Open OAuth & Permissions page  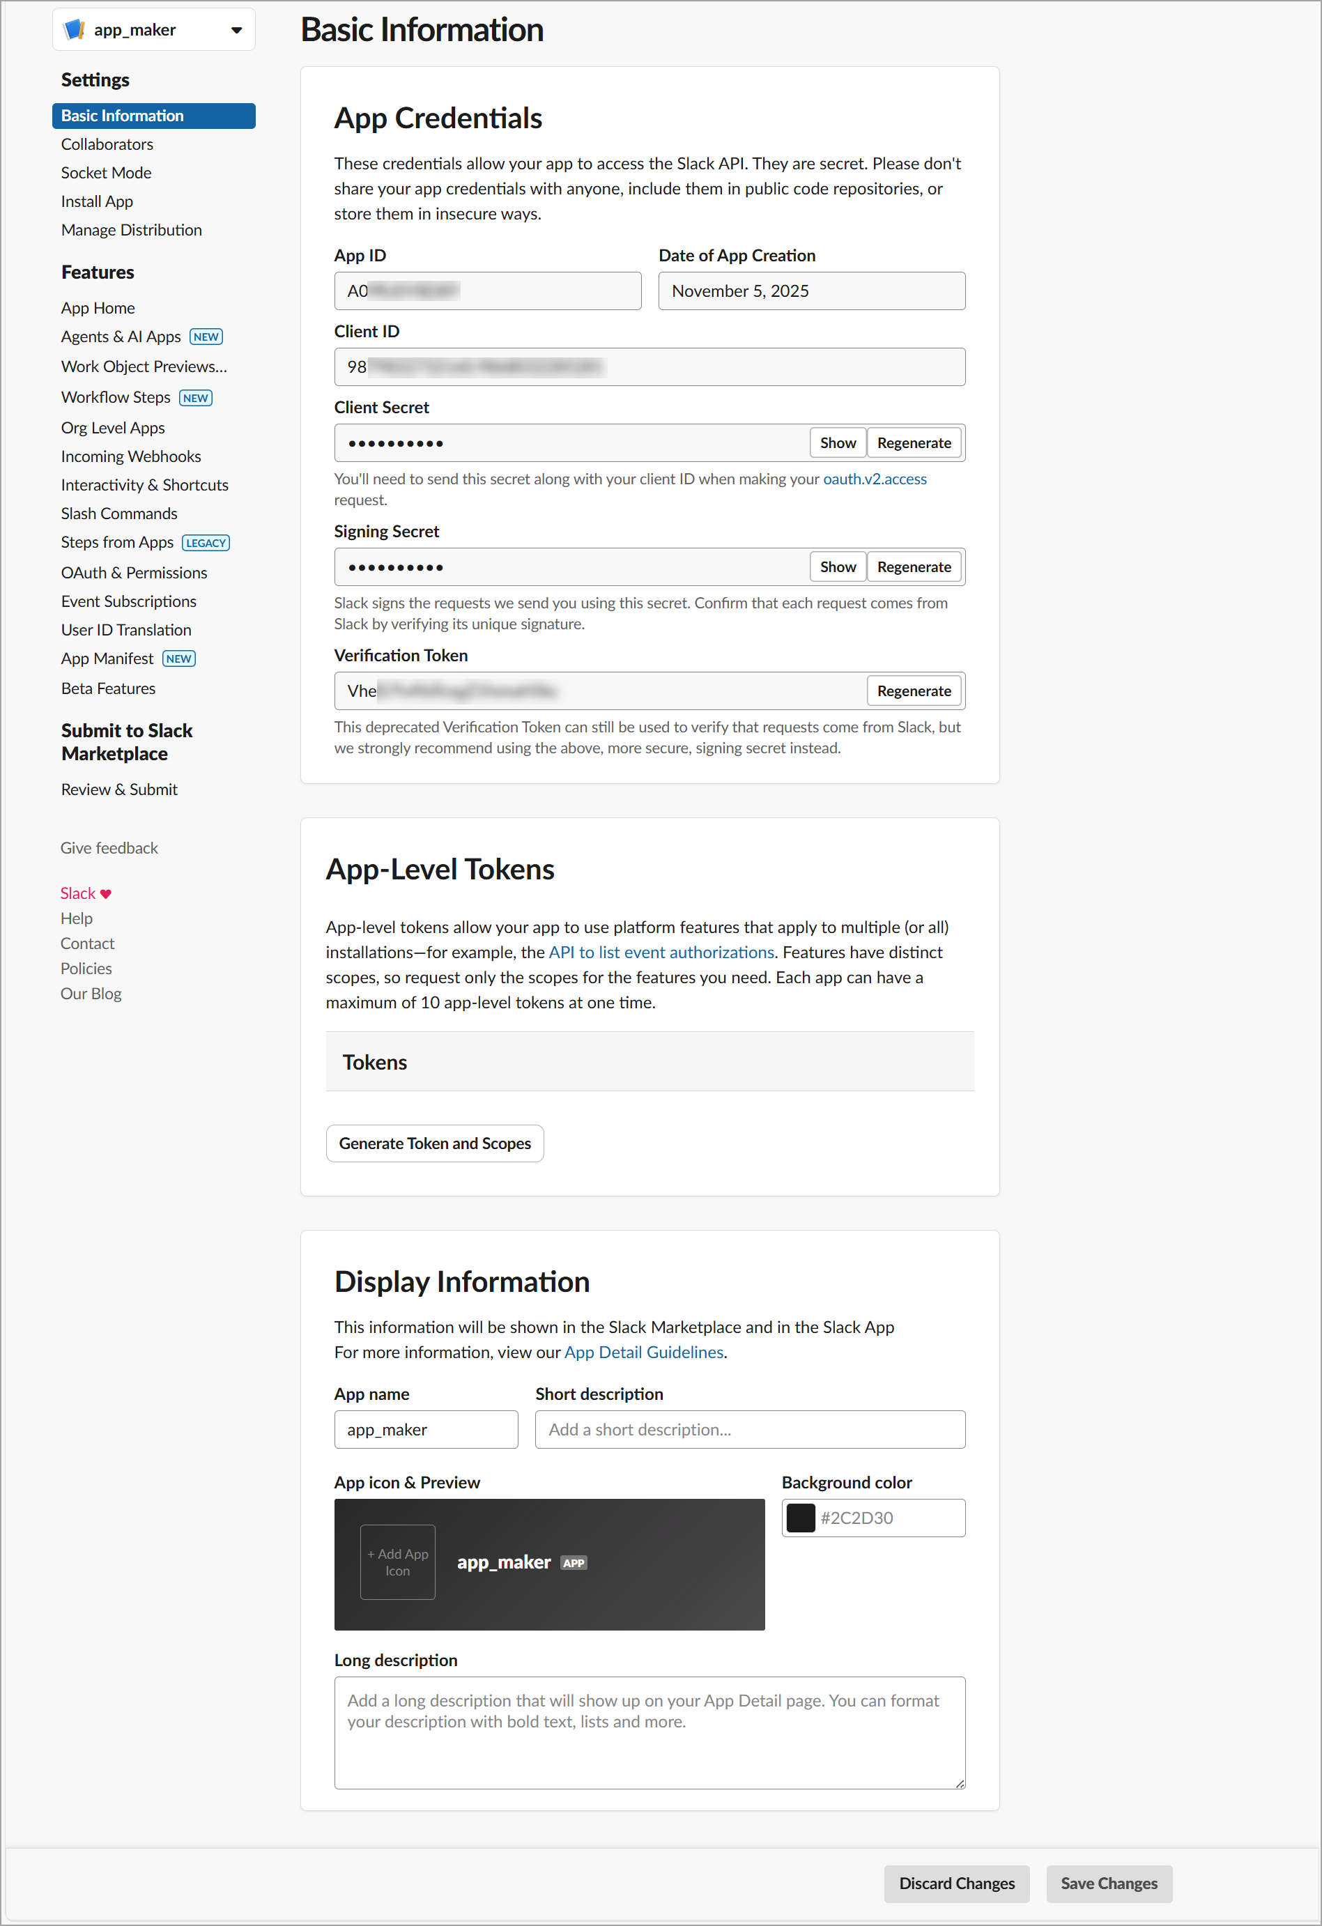pos(134,573)
